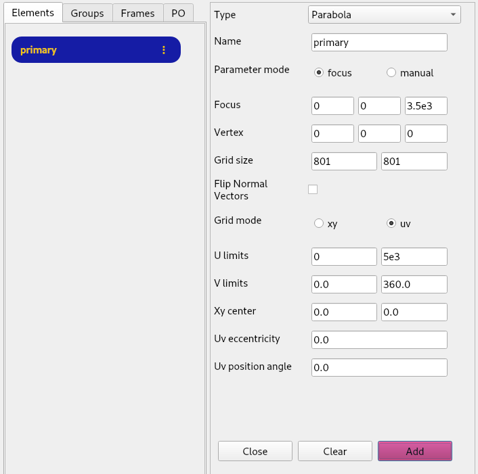Select the manual parameter mode radio button
This screenshot has height=474, width=478.
391,73
